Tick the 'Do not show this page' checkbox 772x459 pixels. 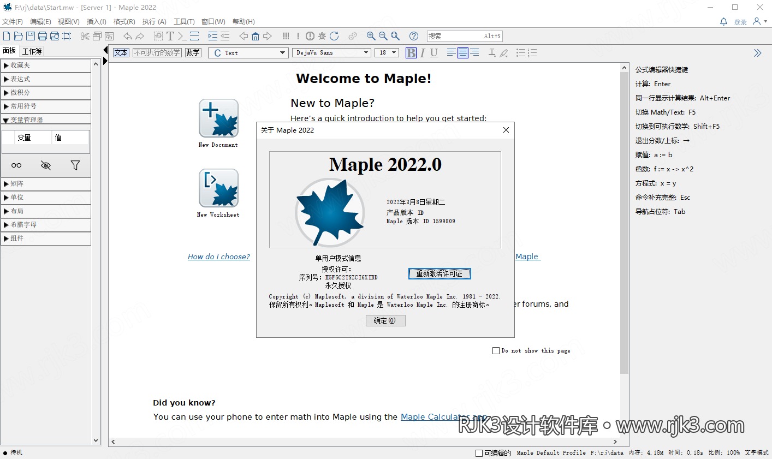(x=496, y=351)
